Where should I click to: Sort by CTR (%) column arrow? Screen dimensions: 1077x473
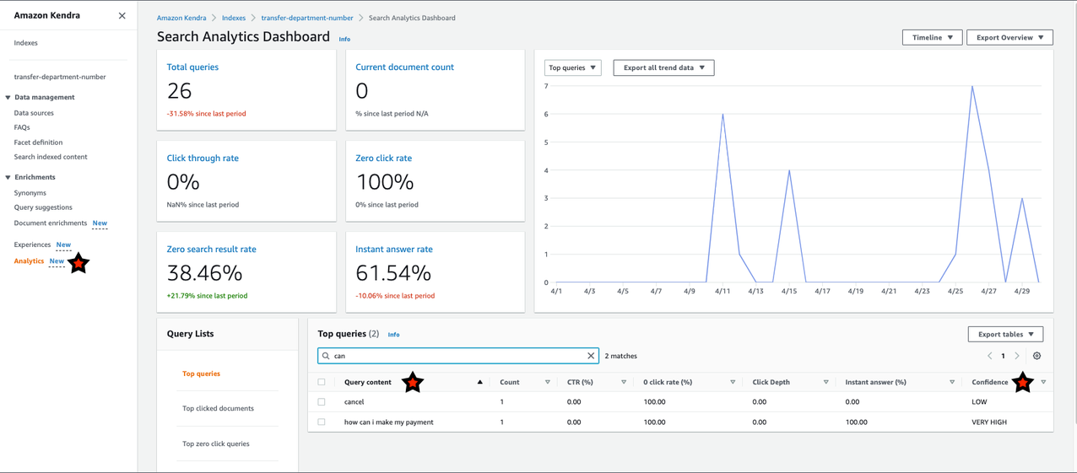(x=624, y=382)
